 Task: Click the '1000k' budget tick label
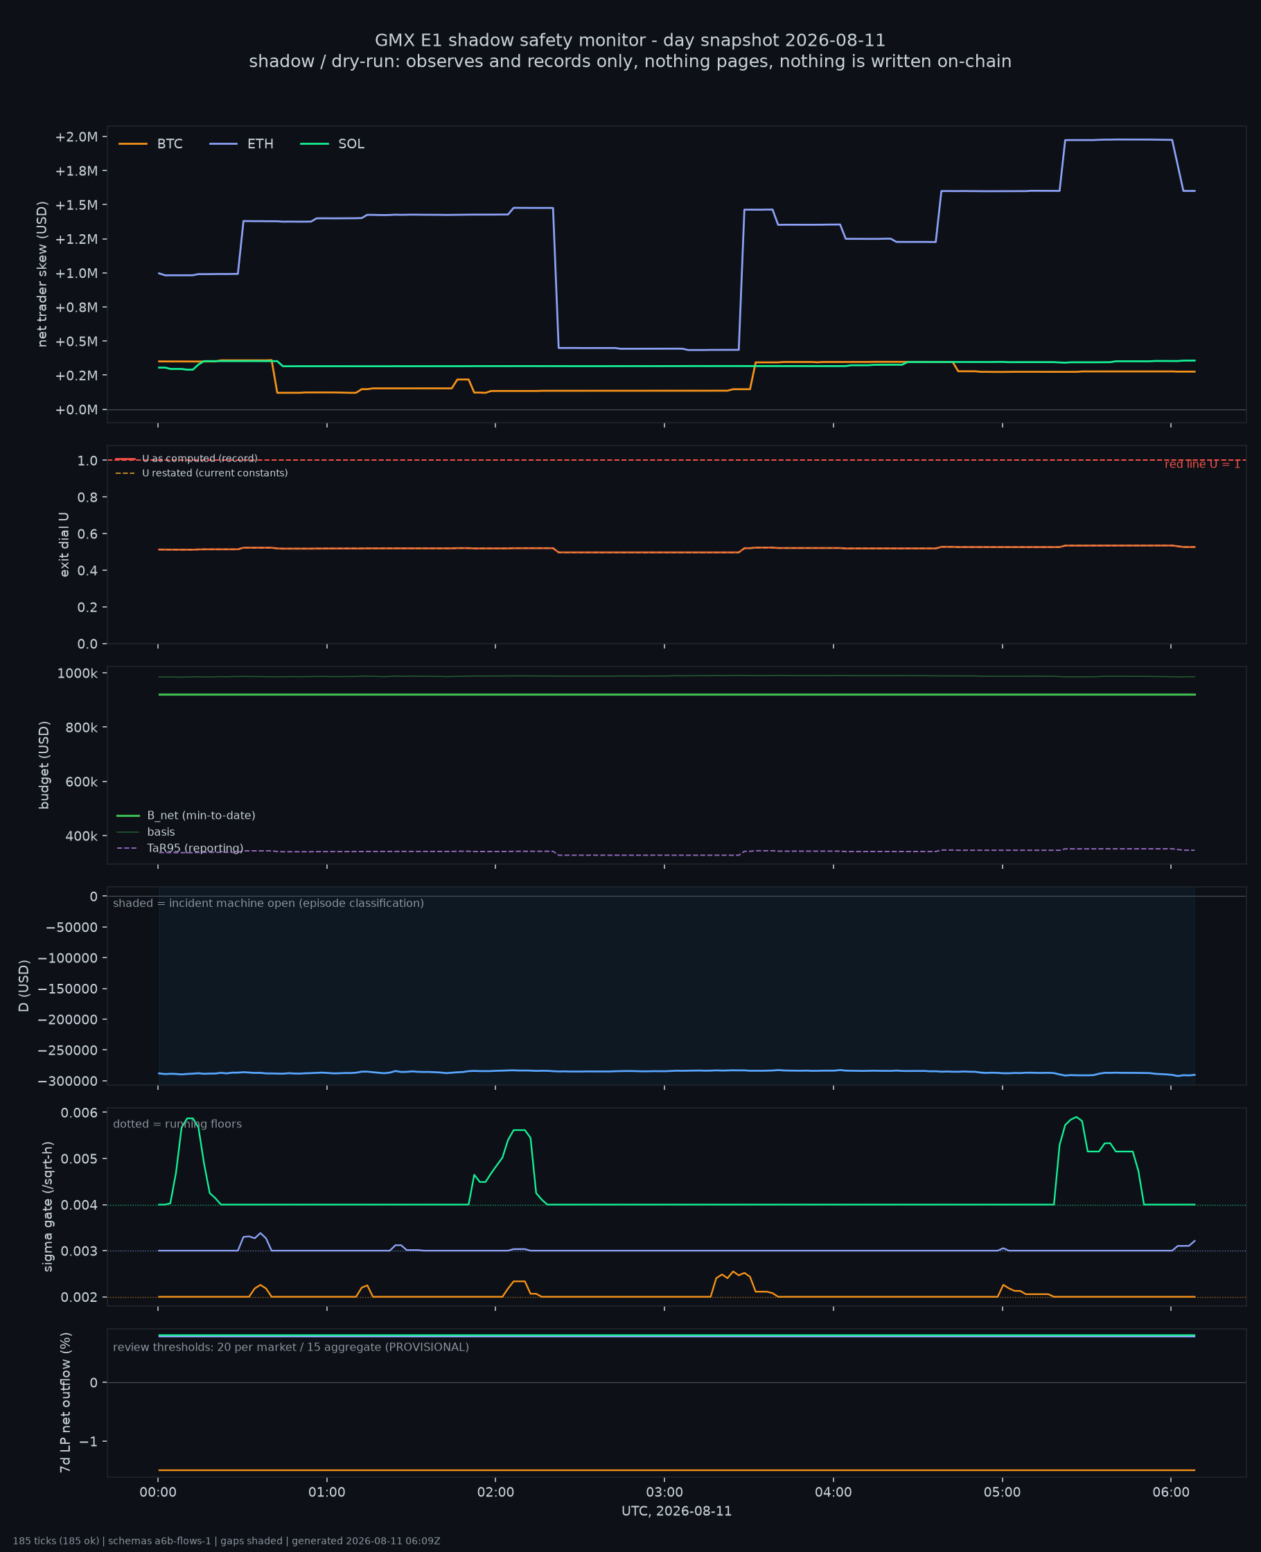click(x=78, y=674)
